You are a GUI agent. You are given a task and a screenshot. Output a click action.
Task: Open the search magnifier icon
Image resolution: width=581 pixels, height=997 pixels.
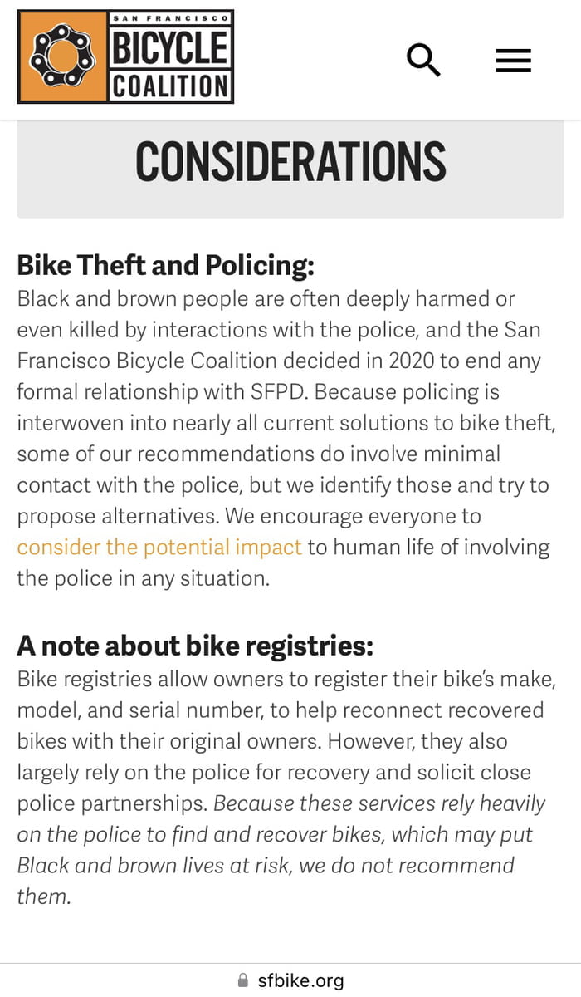423,61
